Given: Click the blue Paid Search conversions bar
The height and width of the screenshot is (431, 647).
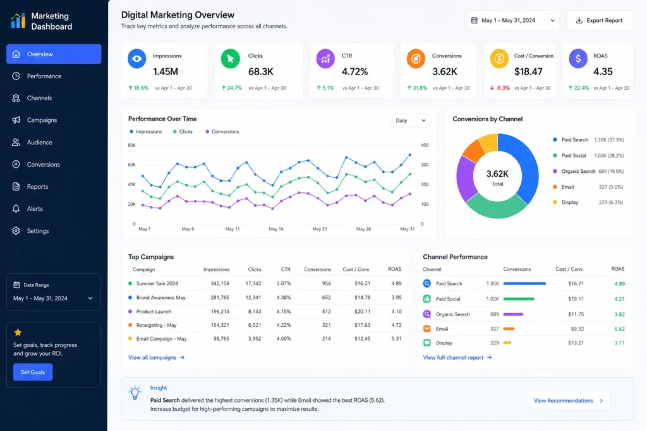Looking at the screenshot, I should pos(524,283).
